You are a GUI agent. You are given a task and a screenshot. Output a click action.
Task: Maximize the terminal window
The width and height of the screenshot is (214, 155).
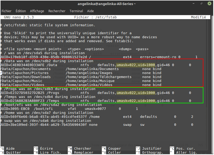coord(202,3)
